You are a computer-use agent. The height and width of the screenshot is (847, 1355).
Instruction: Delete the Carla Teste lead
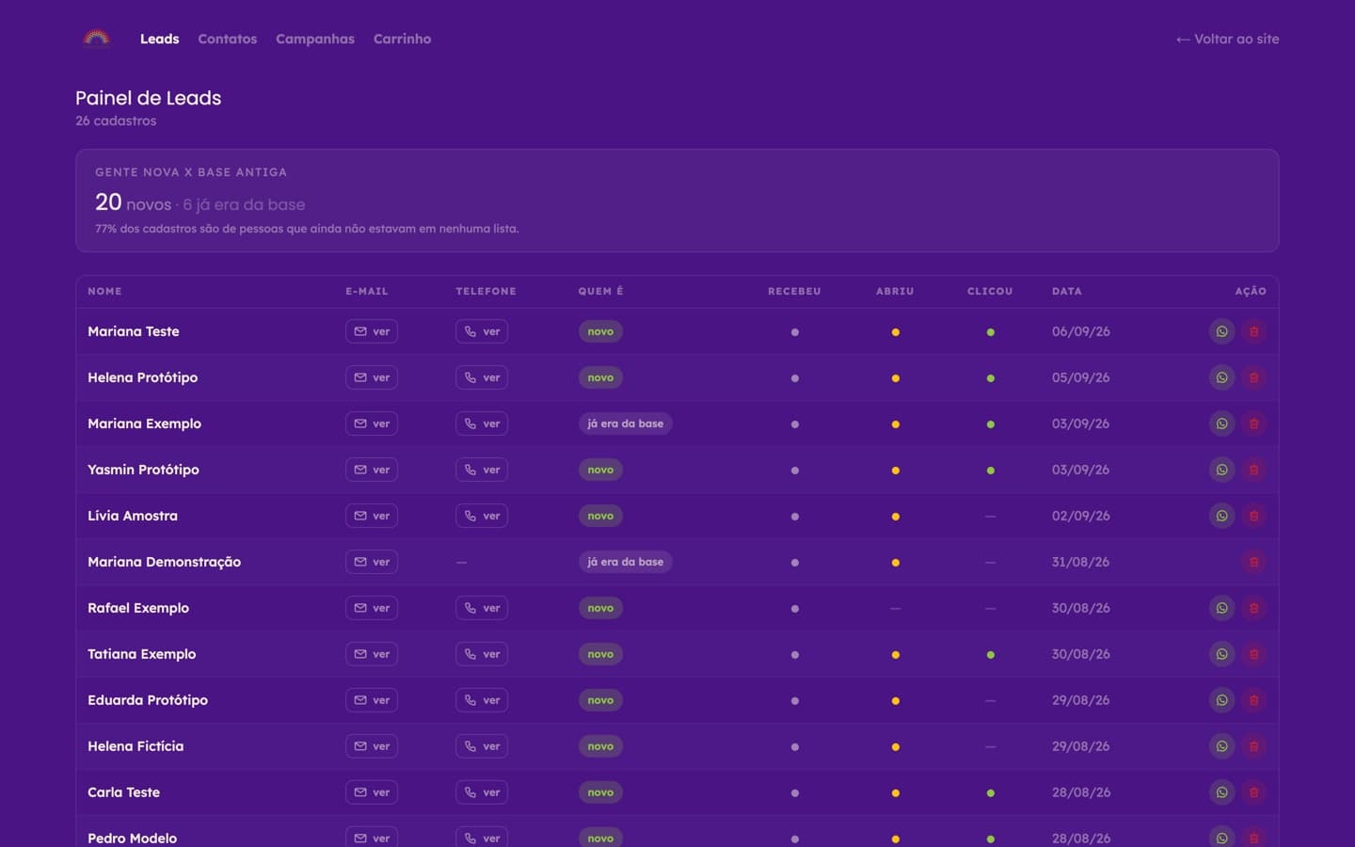(x=1253, y=792)
